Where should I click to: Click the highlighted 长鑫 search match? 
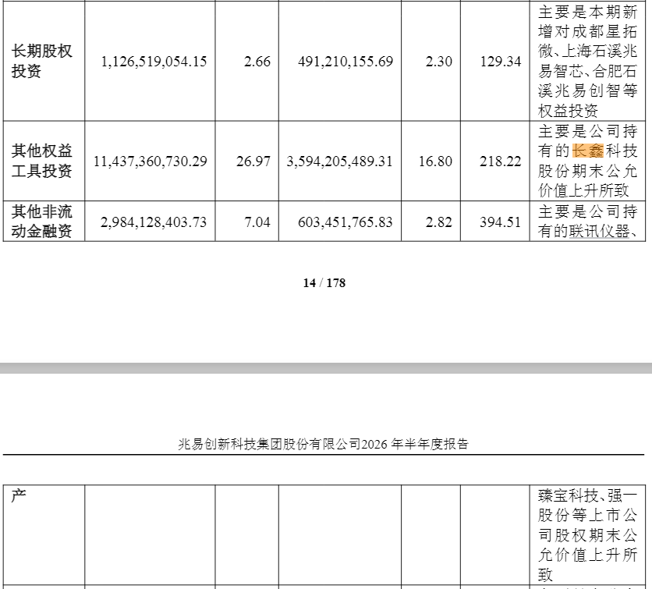point(587,151)
